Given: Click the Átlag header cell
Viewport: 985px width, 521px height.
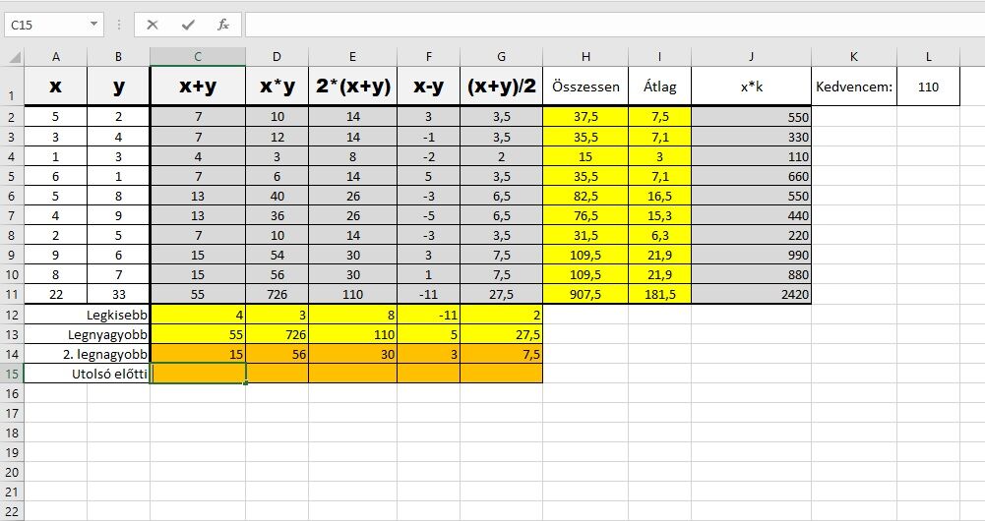Looking at the screenshot, I should (659, 87).
